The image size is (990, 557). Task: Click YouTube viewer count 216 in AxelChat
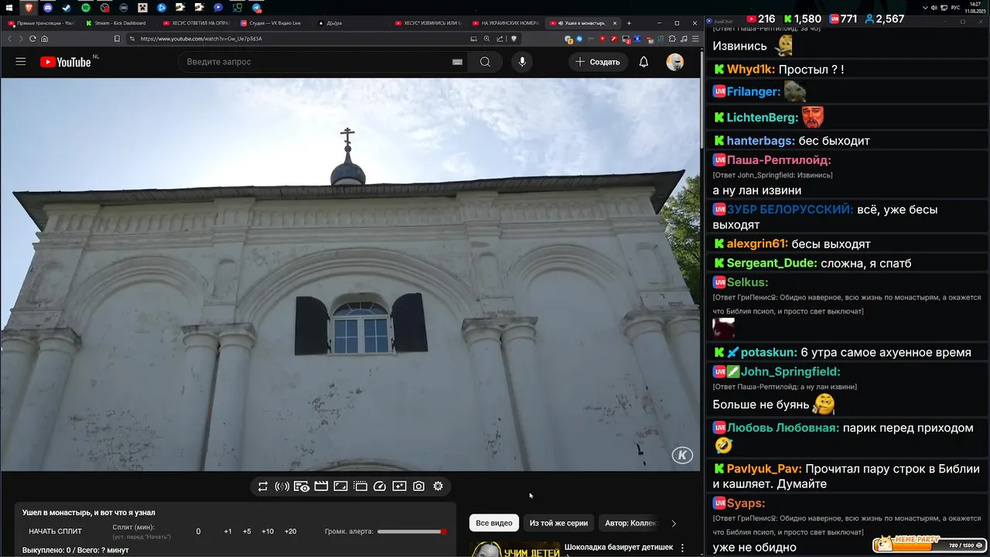[x=760, y=19]
